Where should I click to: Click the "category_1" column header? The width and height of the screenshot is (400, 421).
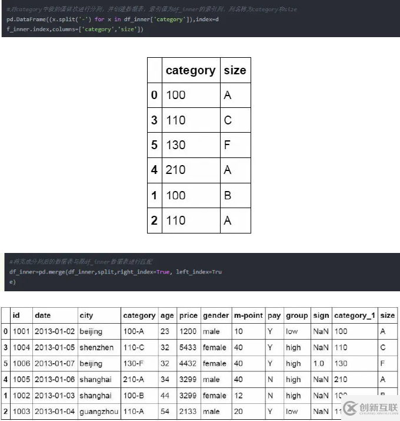[354, 315]
